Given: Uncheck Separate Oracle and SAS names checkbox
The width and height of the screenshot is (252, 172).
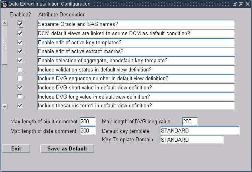Looking at the screenshot, I should (20, 24).
